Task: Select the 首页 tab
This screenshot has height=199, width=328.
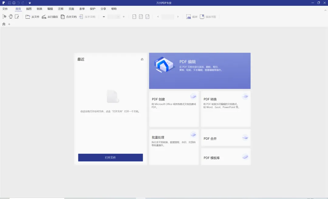Action: (18, 9)
